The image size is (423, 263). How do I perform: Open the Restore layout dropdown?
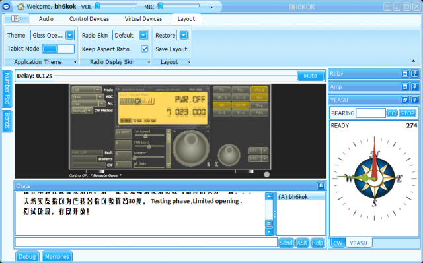pos(184,35)
